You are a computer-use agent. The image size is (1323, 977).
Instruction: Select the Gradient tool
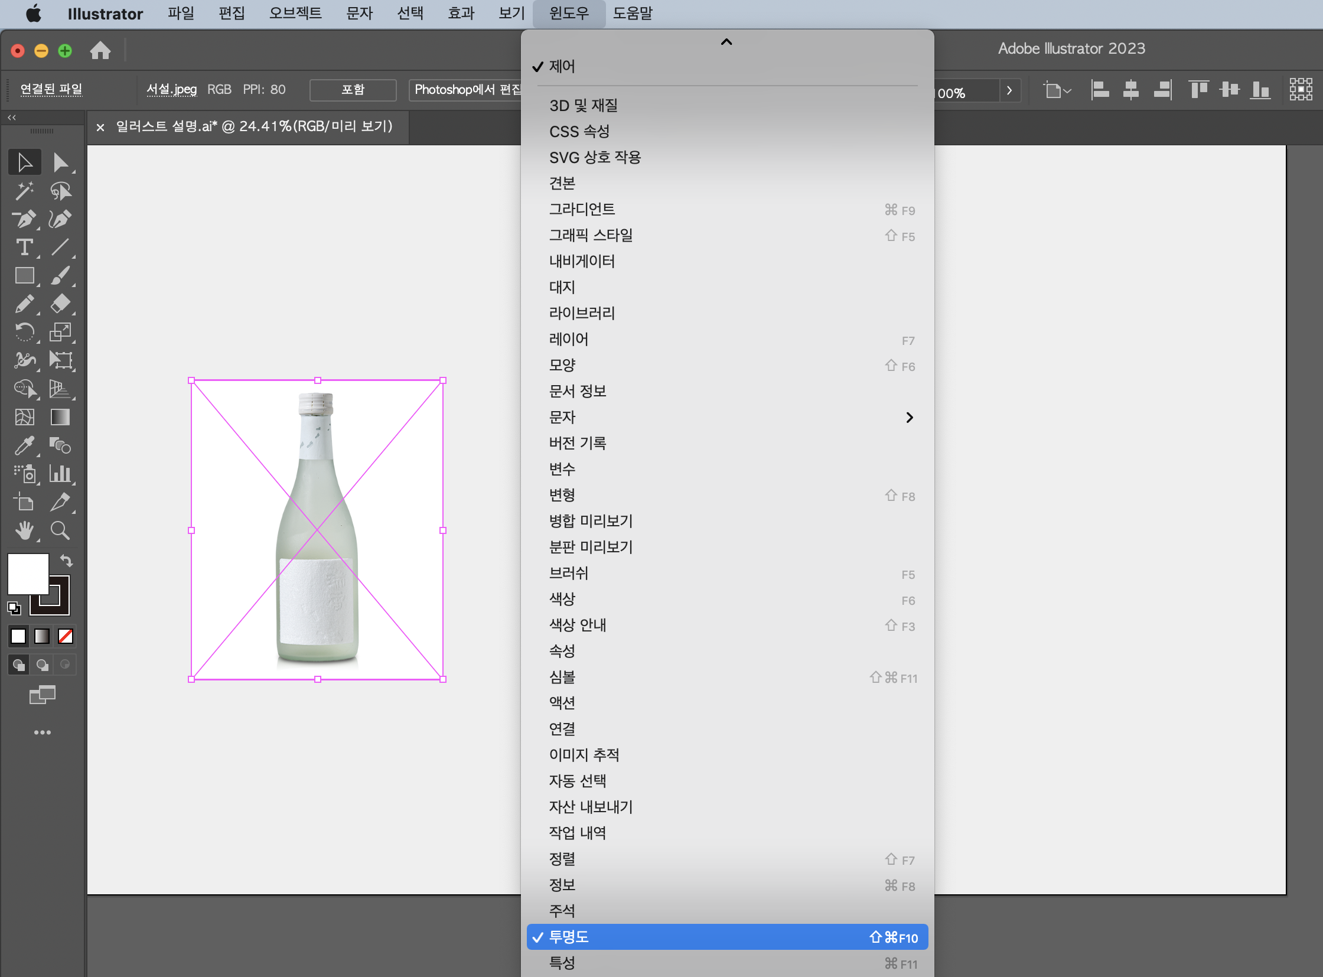[x=60, y=418]
